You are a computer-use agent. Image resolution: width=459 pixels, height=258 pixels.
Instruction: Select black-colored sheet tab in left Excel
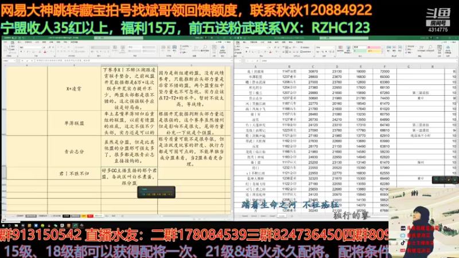click(x=67, y=216)
